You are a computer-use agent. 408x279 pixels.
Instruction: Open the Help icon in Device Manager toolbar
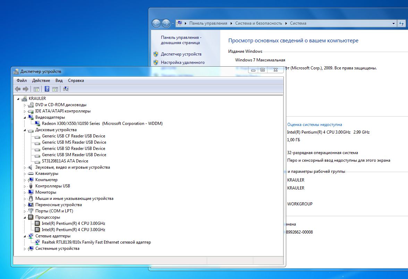pos(47,89)
